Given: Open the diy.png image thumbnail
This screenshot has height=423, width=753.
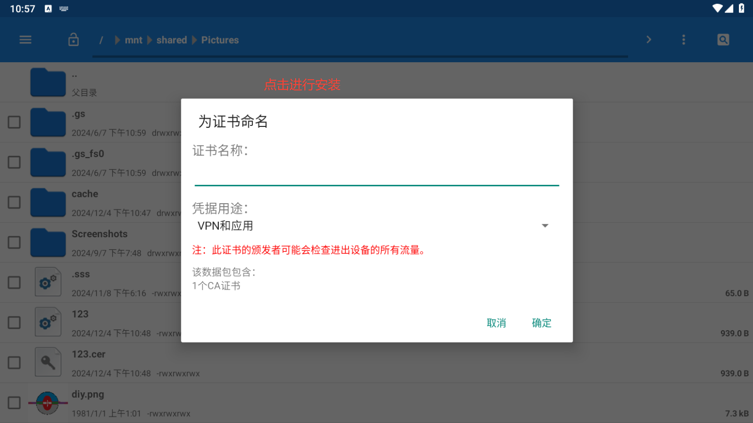Looking at the screenshot, I should click(48, 403).
